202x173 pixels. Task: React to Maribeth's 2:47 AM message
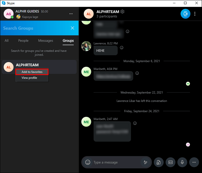(135, 123)
